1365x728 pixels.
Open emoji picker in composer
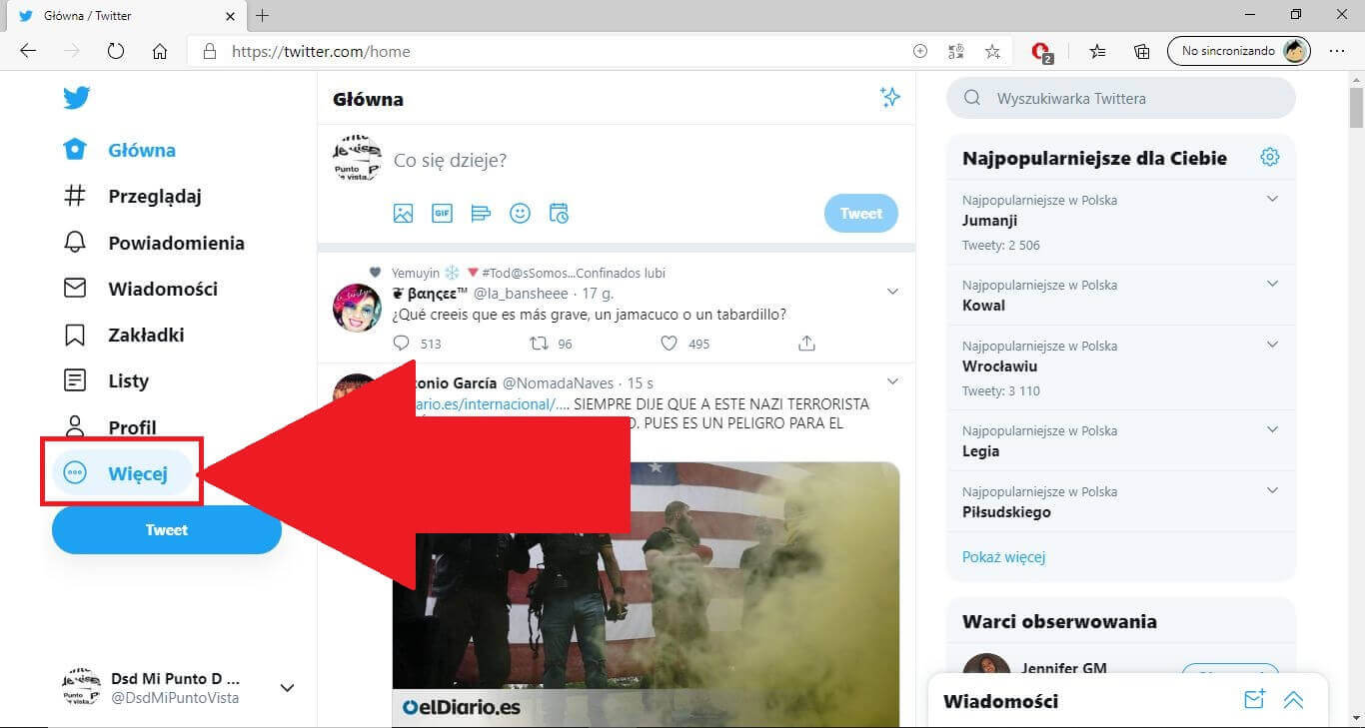520,213
